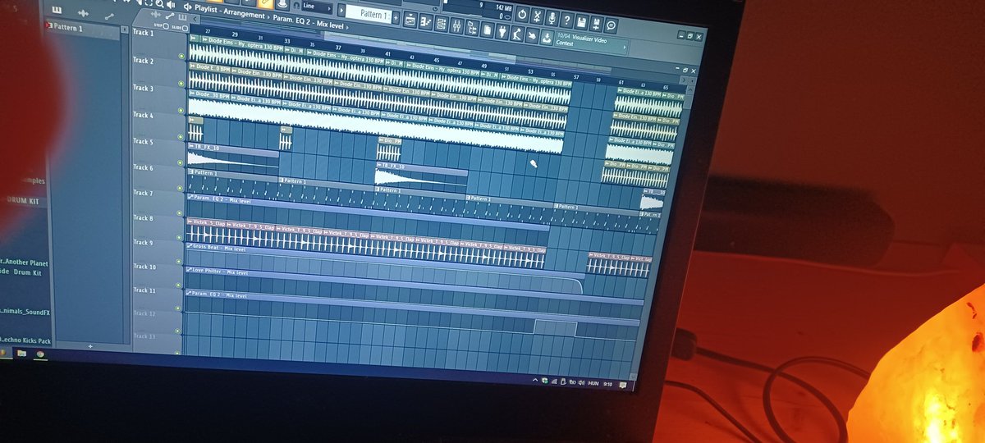Screen dimensions: 985x443
Task: Click the dashed-square select tool
Action: 149,2
